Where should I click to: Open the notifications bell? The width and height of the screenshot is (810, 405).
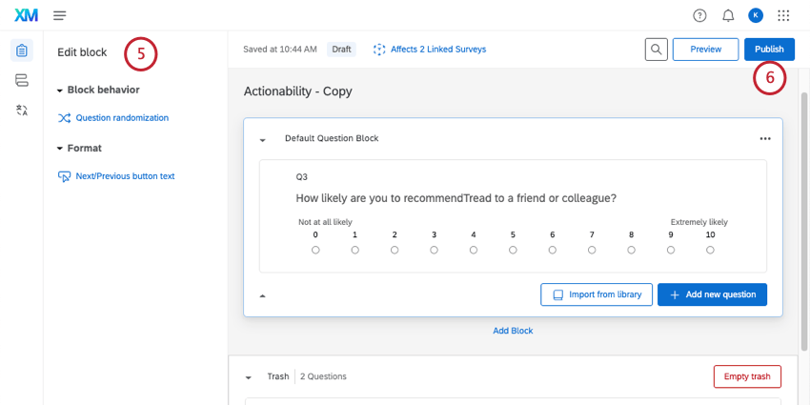[x=728, y=15]
